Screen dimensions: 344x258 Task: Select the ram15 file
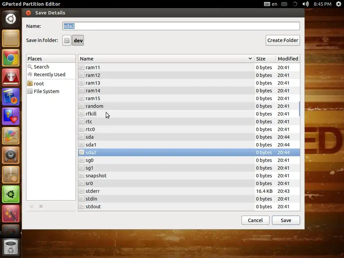(x=189, y=98)
